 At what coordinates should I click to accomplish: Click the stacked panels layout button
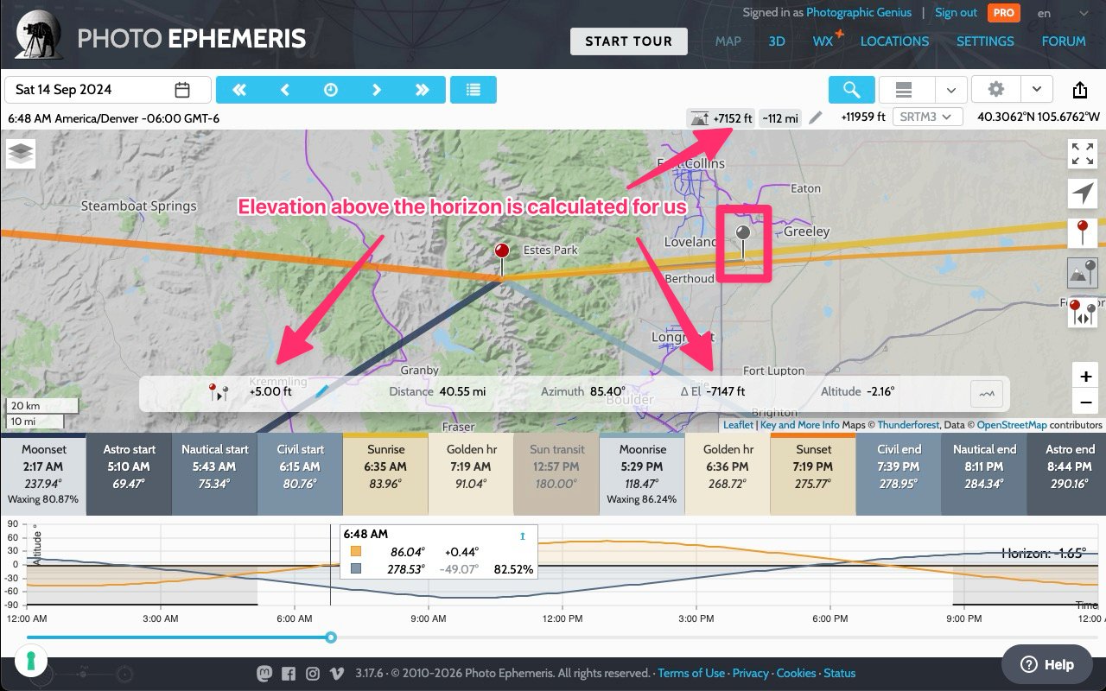pyautogui.click(x=904, y=90)
